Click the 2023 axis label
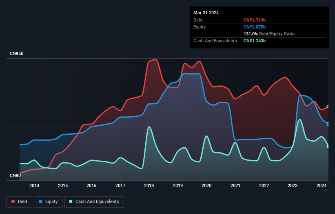 coord(293,186)
